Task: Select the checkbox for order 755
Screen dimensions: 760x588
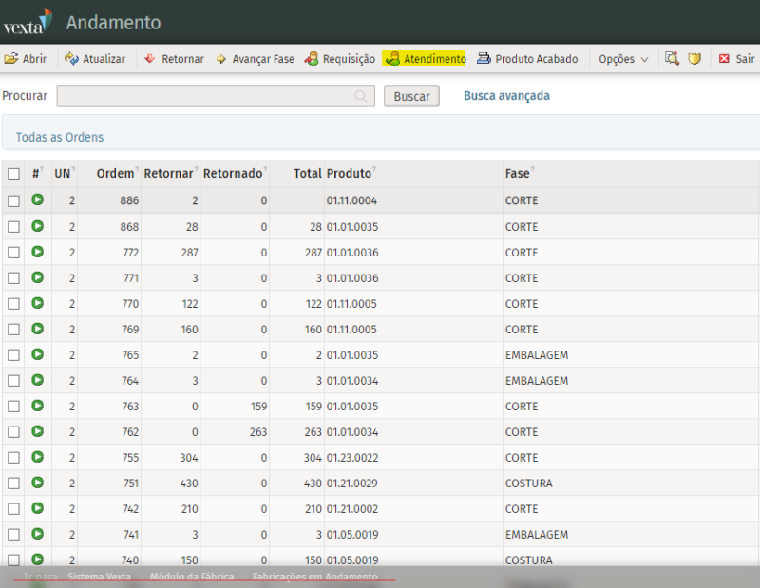Action: [13, 458]
